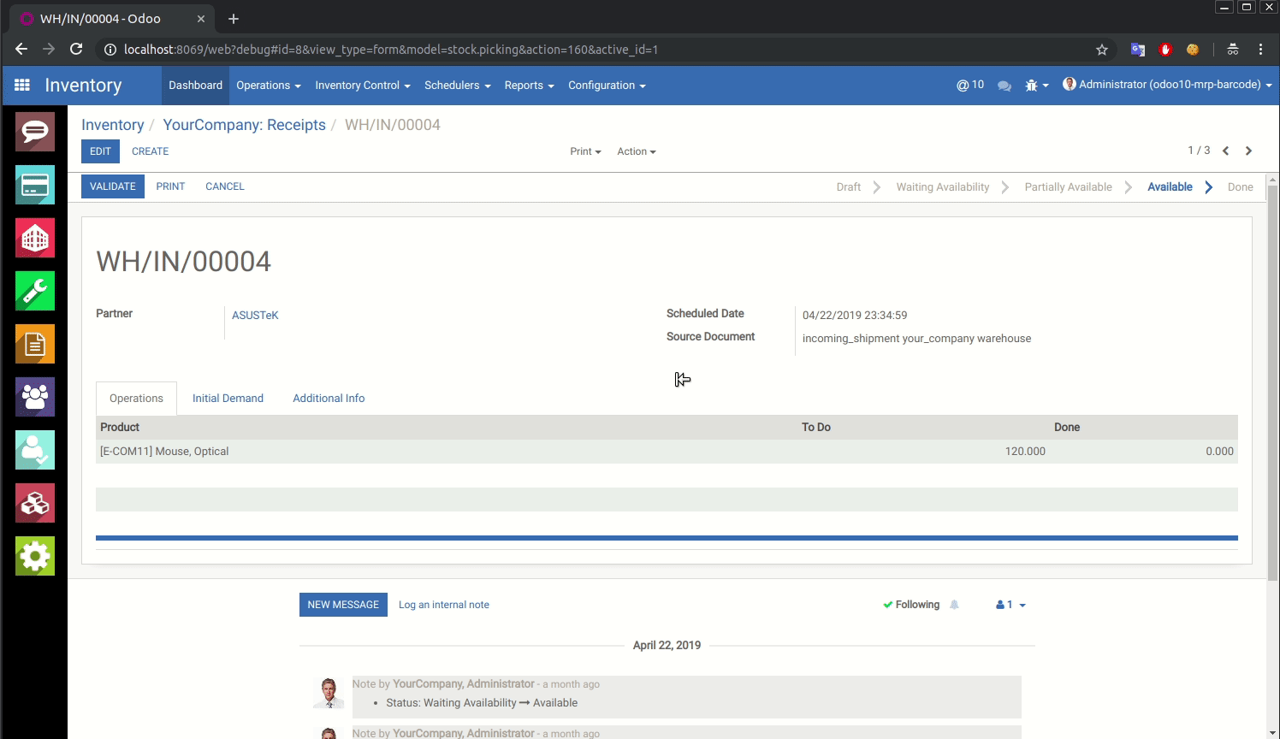Image resolution: width=1280 pixels, height=739 pixels.
Task: Open the Discuss app icon in sidebar
Action: coord(35,132)
